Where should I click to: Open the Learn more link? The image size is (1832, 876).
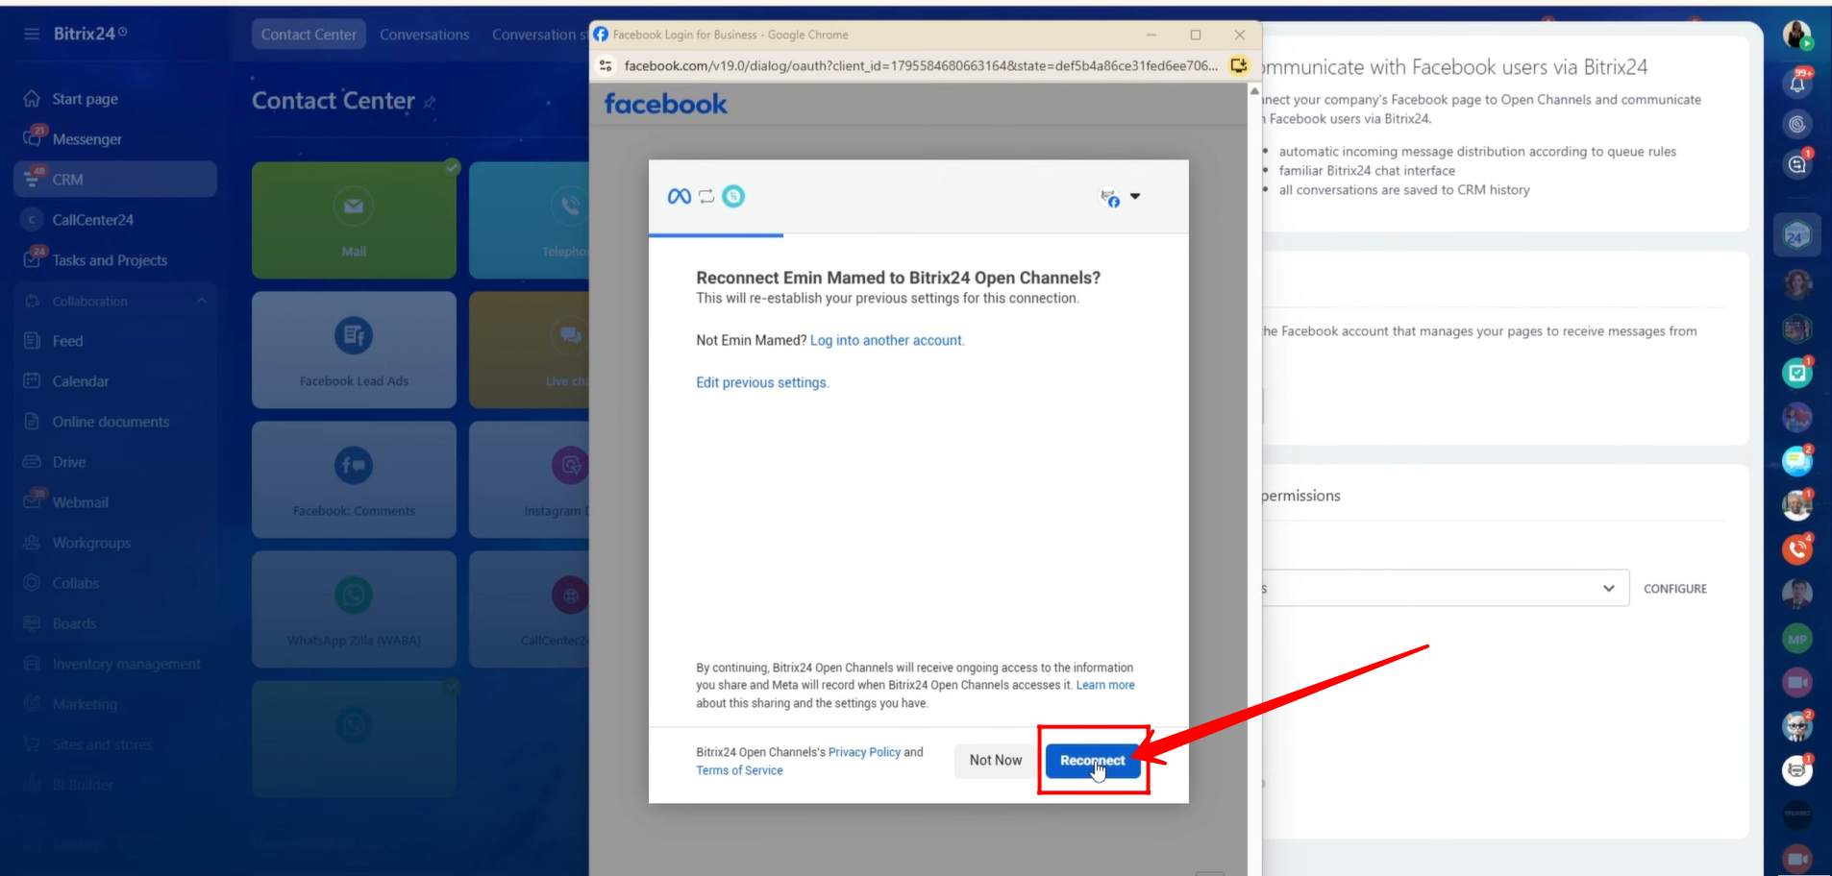(1105, 685)
